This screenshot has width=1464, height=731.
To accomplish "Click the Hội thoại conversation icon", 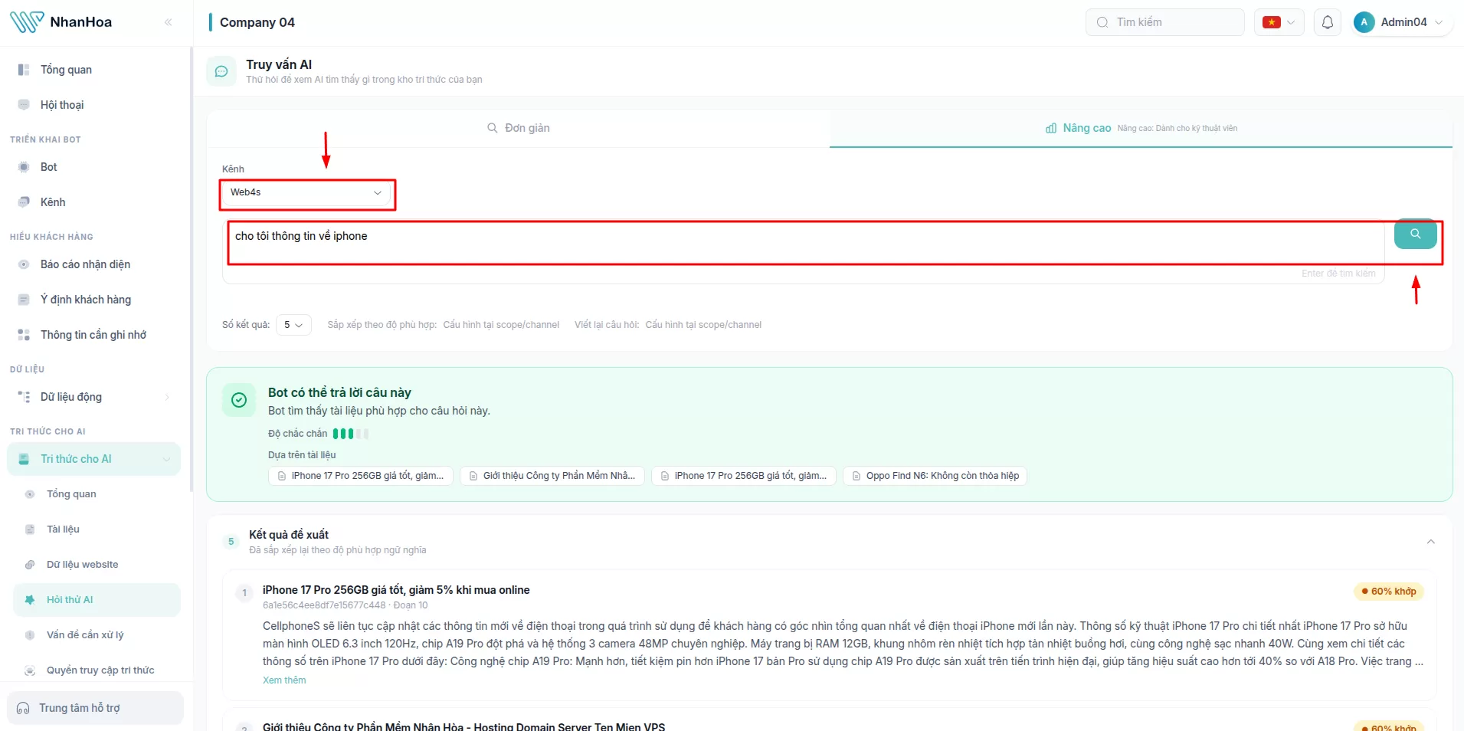I will 24,105.
